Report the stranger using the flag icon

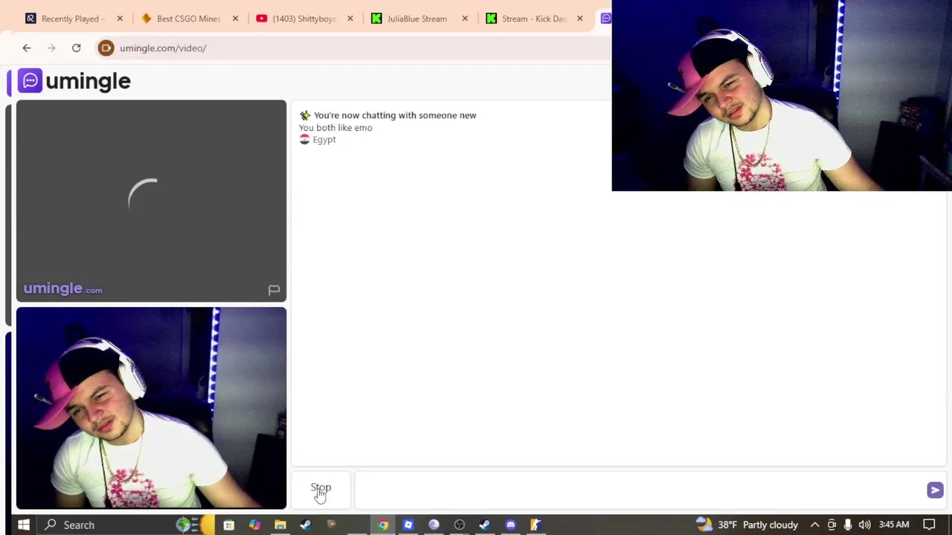(274, 290)
